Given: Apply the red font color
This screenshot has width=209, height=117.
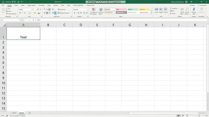Looking at the screenshot, I should (39, 13).
